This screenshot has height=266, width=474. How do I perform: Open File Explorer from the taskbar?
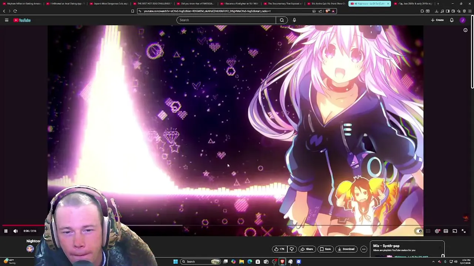[x=241, y=262]
